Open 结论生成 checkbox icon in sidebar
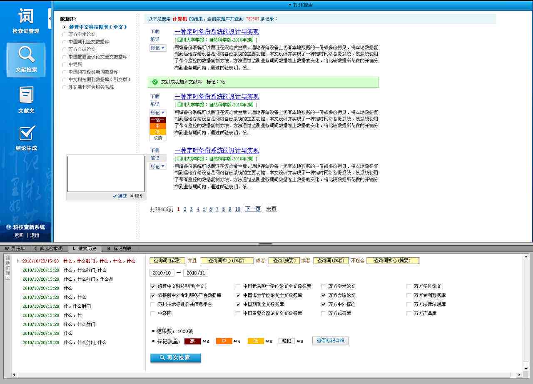This screenshot has width=533, height=384. click(x=27, y=133)
